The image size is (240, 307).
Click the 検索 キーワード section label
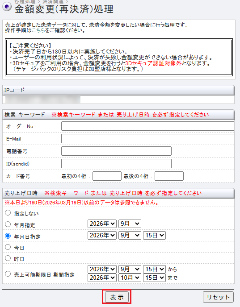pos(25,115)
